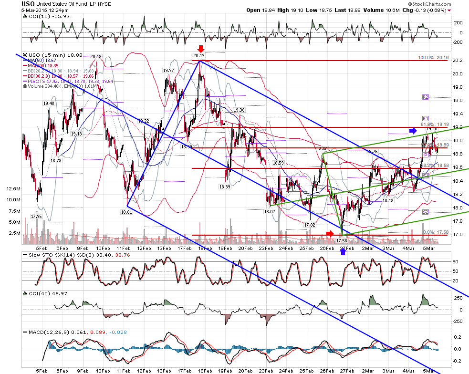Click the bar-chart icon beside Volume 394.40K

[25, 86]
